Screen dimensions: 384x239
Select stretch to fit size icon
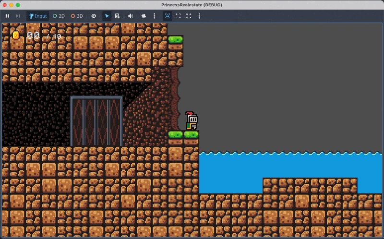tap(189, 16)
